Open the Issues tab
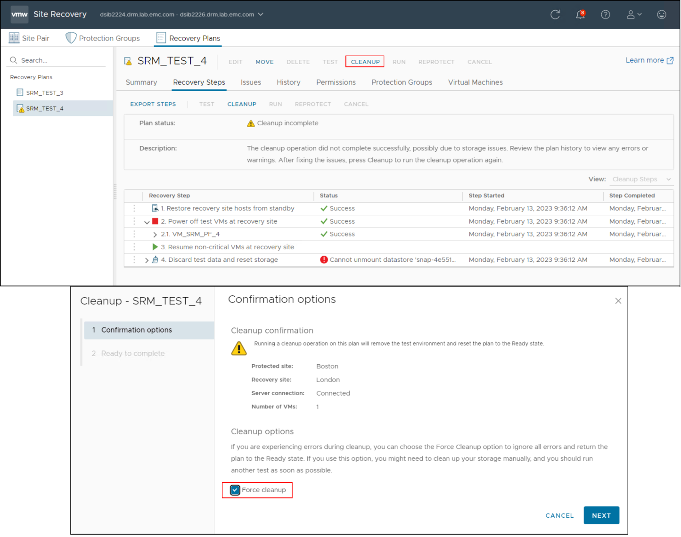This screenshot has height=537, width=681. click(x=251, y=82)
